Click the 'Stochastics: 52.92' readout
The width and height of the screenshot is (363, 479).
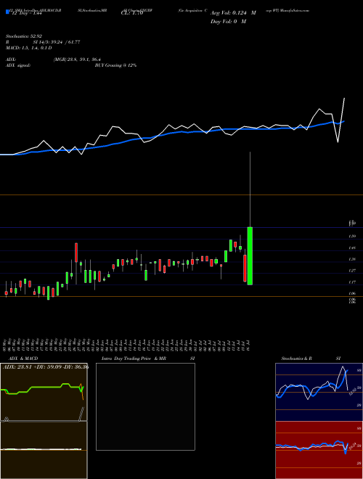(24, 36)
